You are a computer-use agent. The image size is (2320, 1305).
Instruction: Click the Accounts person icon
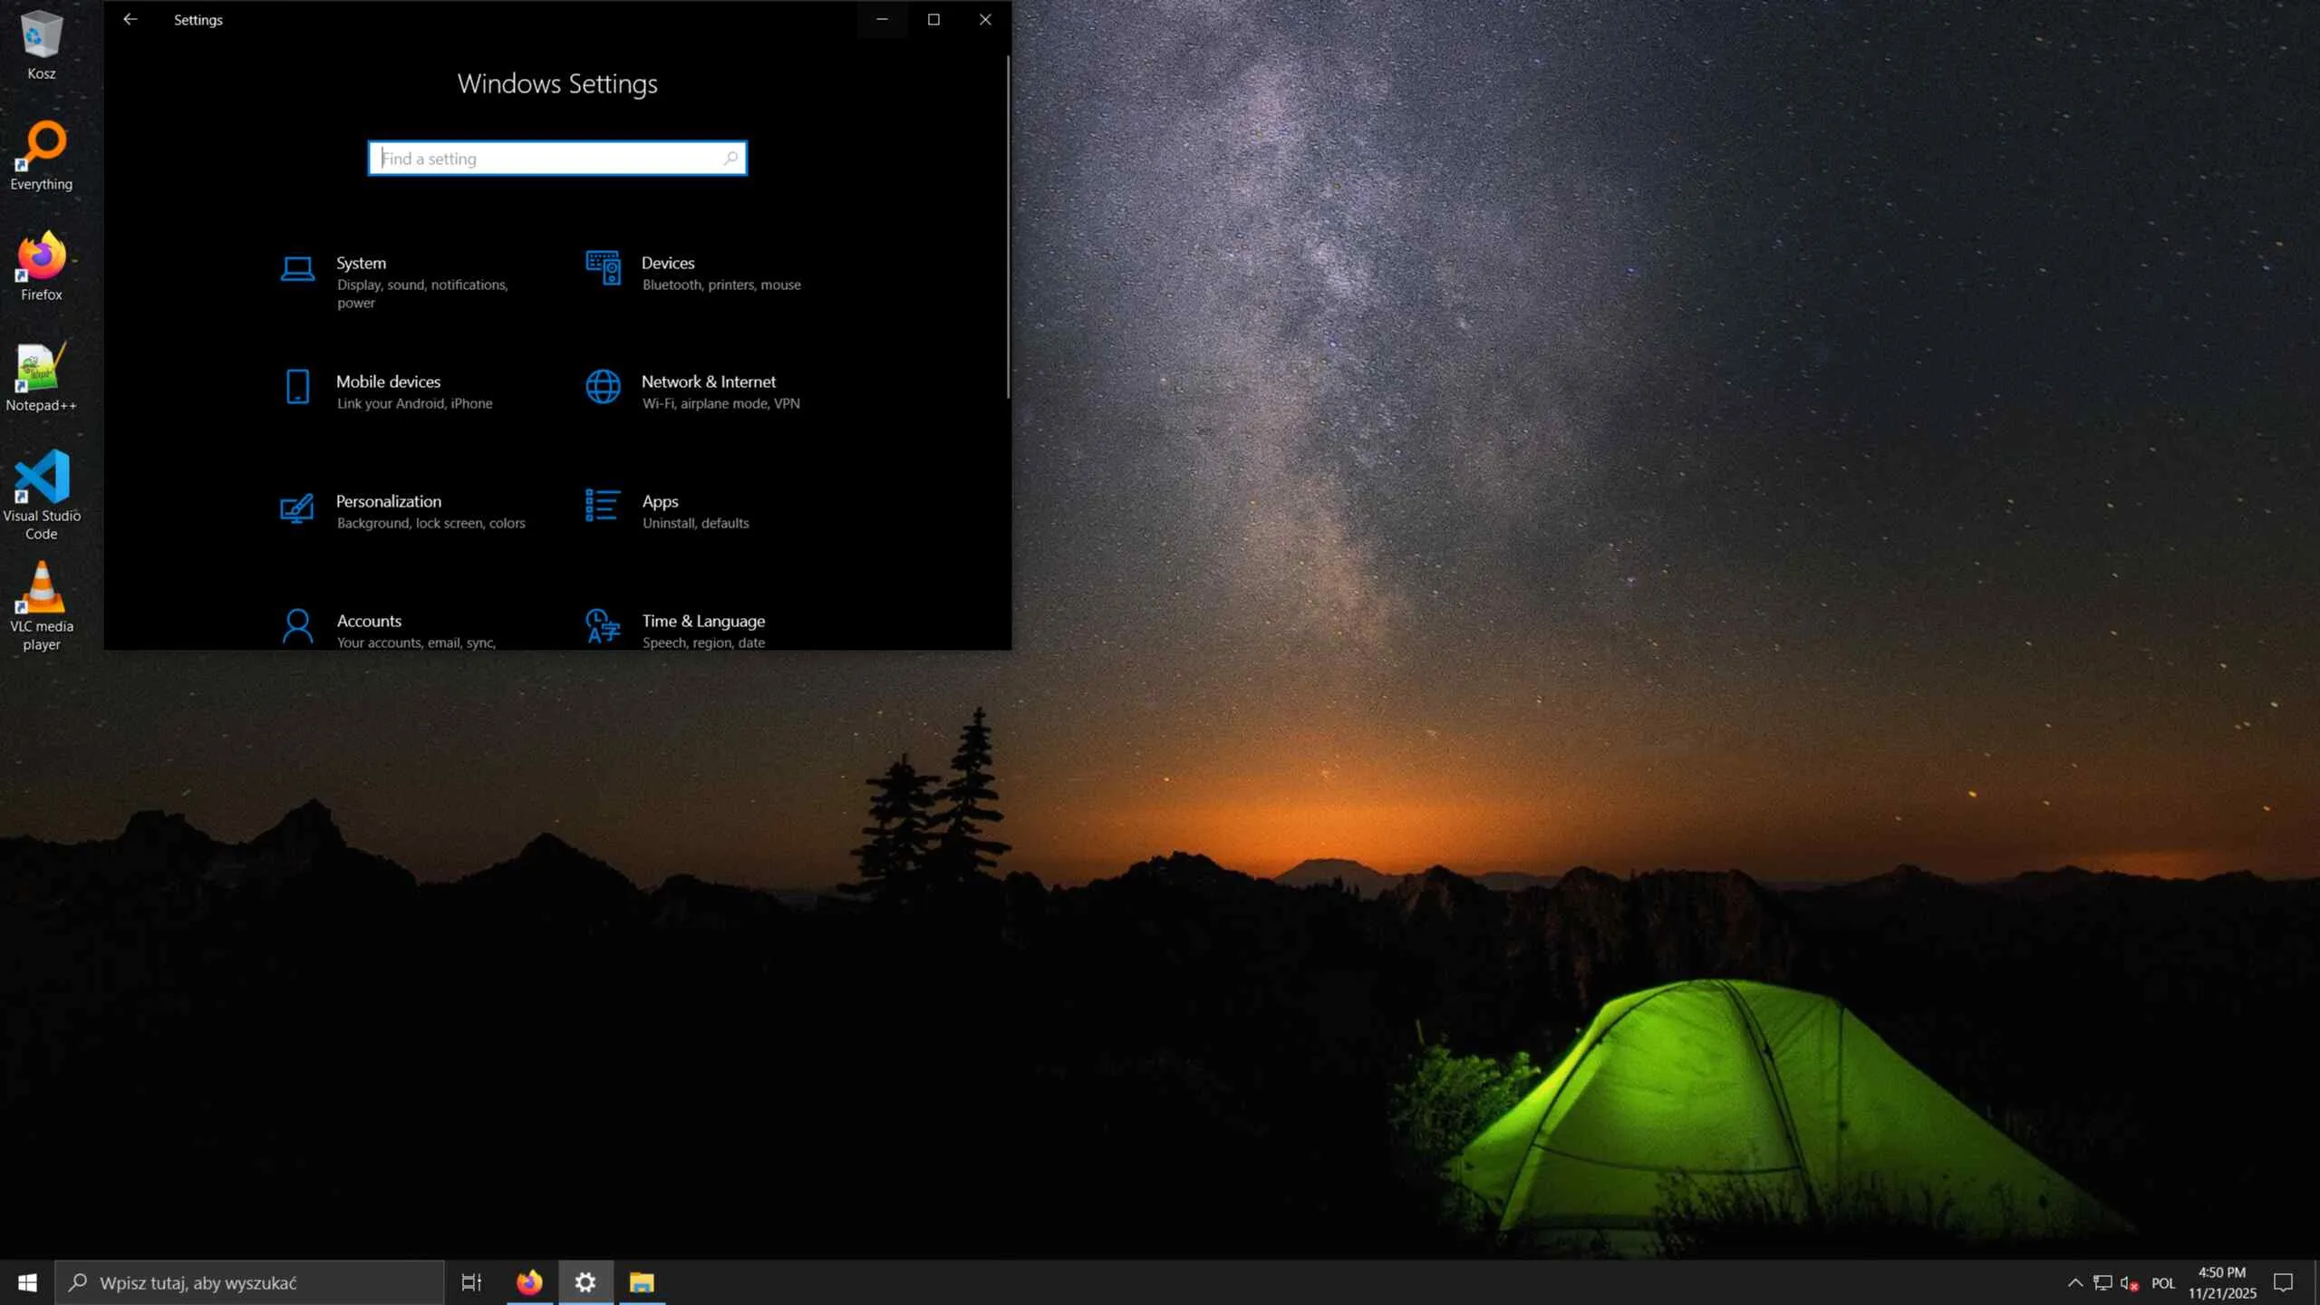pos(297,626)
